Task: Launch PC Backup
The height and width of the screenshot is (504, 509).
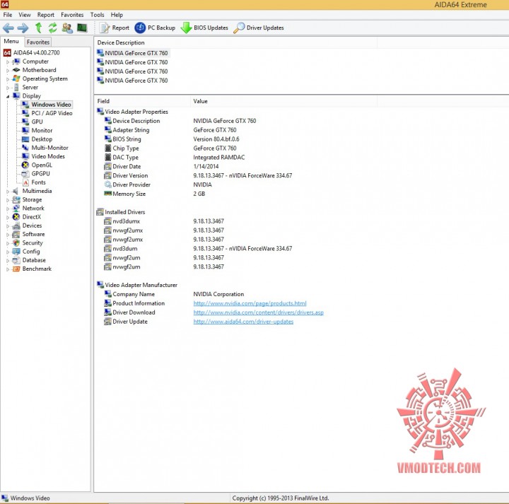Action: (155, 28)
